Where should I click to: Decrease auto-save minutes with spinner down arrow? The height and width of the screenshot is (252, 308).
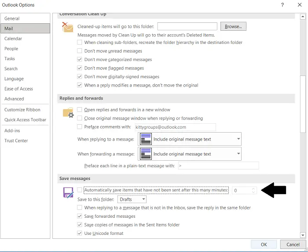tap(253, 192)
